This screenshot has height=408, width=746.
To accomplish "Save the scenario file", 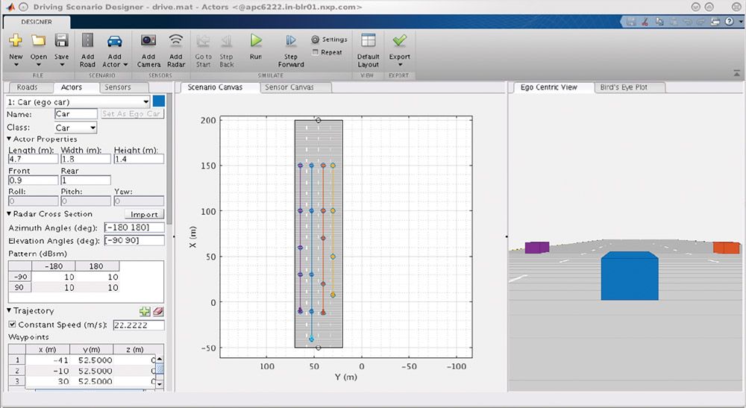I will pos(62,42).
